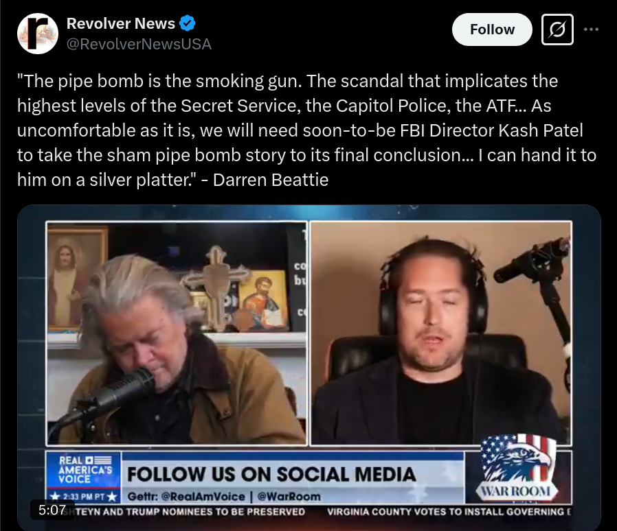Image resolution: width=617 pixels, height=531 pixels.
Task: Click the Virginia County news ticker text
Action: click(x=449, y=512)
